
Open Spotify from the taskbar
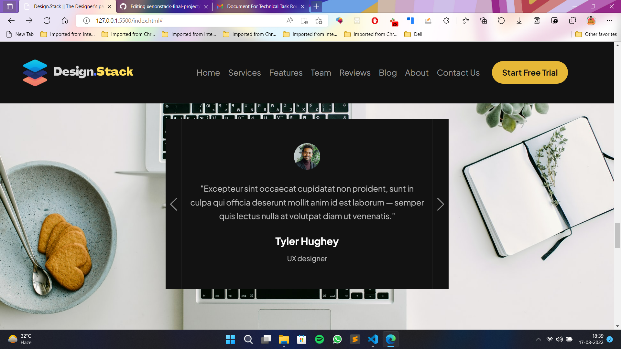(319, 339)
